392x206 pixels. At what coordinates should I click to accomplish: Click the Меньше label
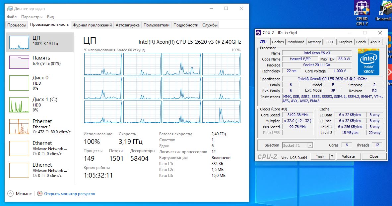point(24,194)
